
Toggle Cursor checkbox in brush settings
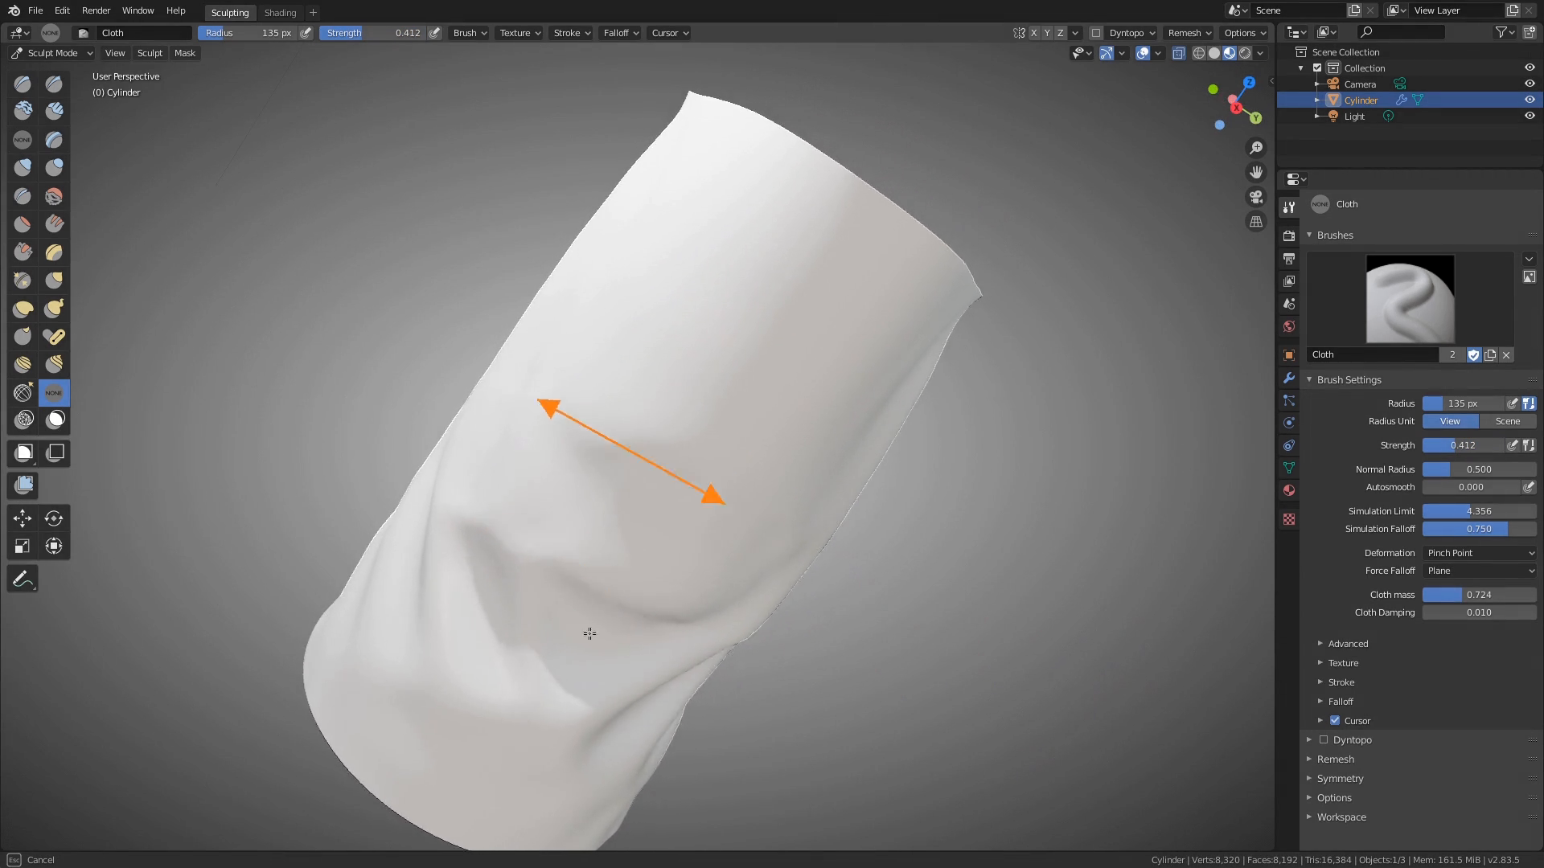(1335, 719)
